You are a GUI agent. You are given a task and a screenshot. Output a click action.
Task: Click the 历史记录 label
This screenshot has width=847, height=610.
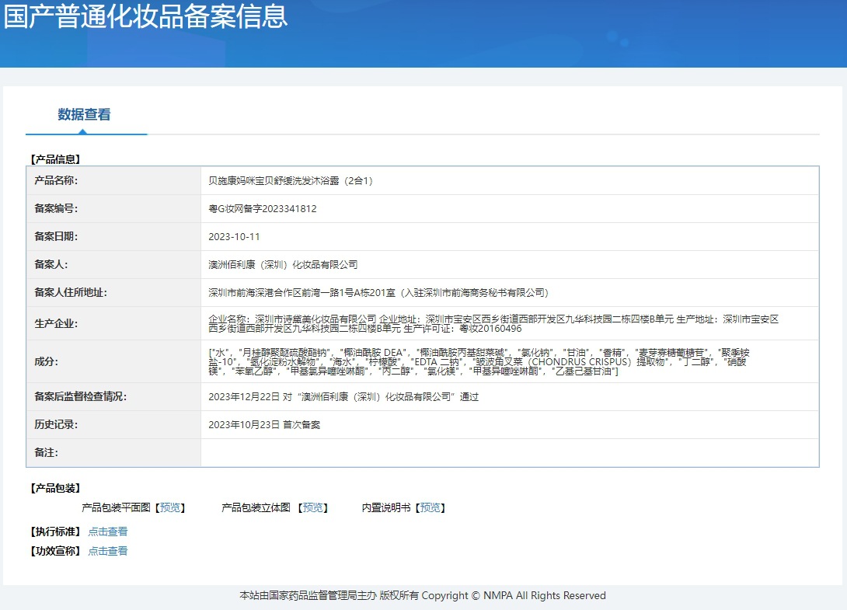coord(56,425)
